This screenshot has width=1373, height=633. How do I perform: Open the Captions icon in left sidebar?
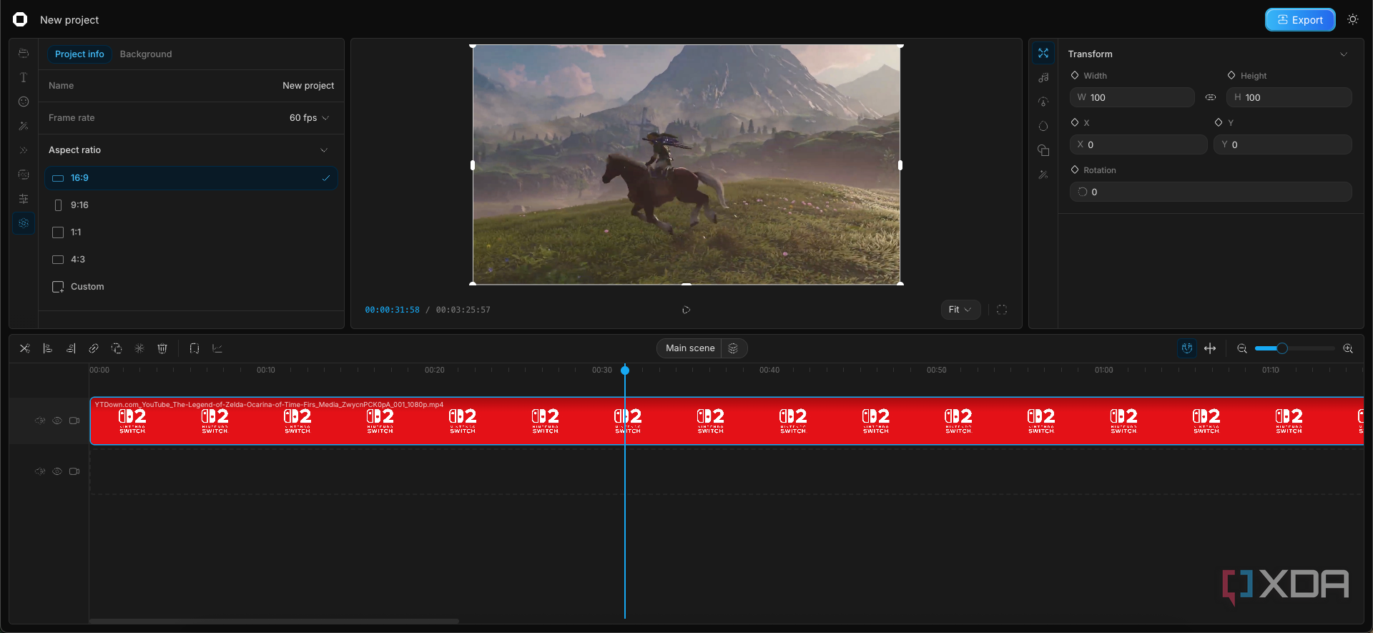tap(24, 175)
